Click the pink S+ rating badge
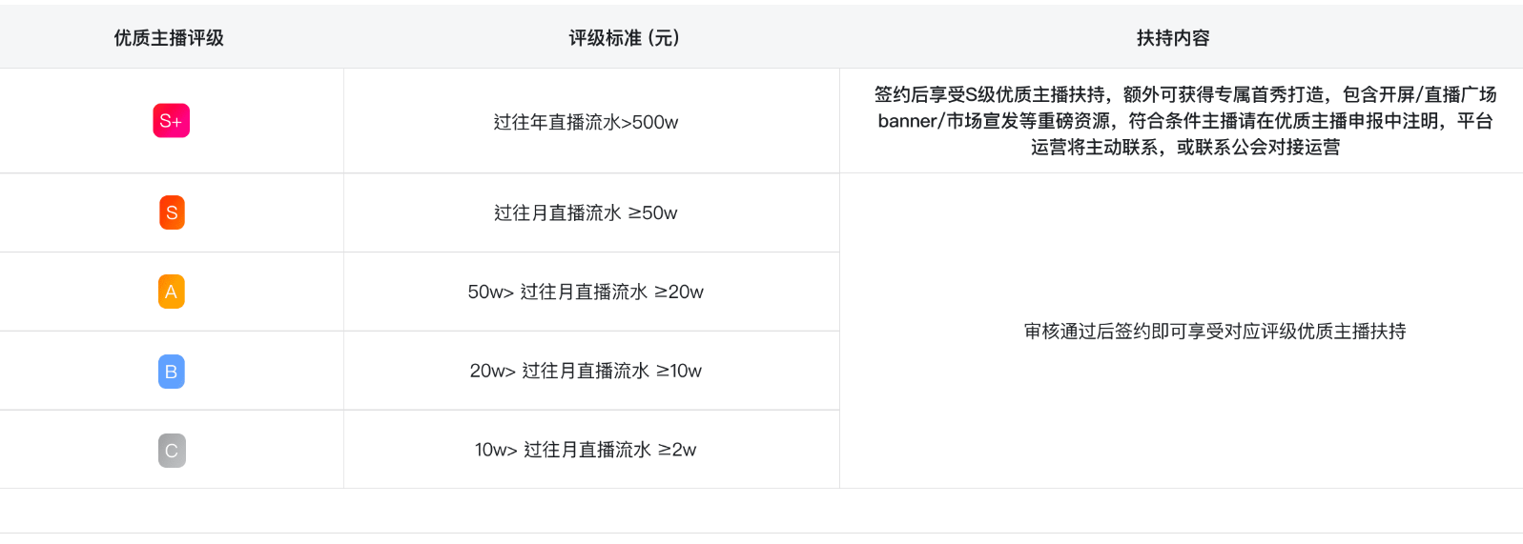The height and width of the screenshot is (544, 1523). point(172,121)
